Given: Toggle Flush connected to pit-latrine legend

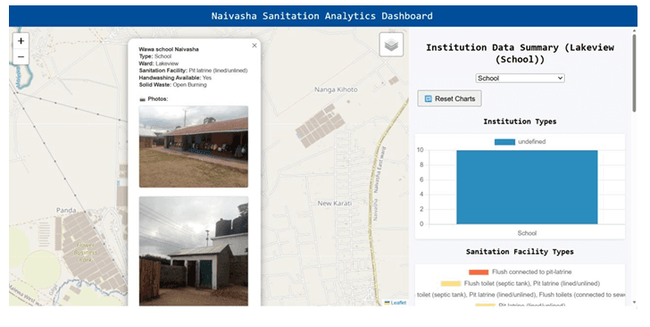Looking at the screenshot, I should coord(520,272).
